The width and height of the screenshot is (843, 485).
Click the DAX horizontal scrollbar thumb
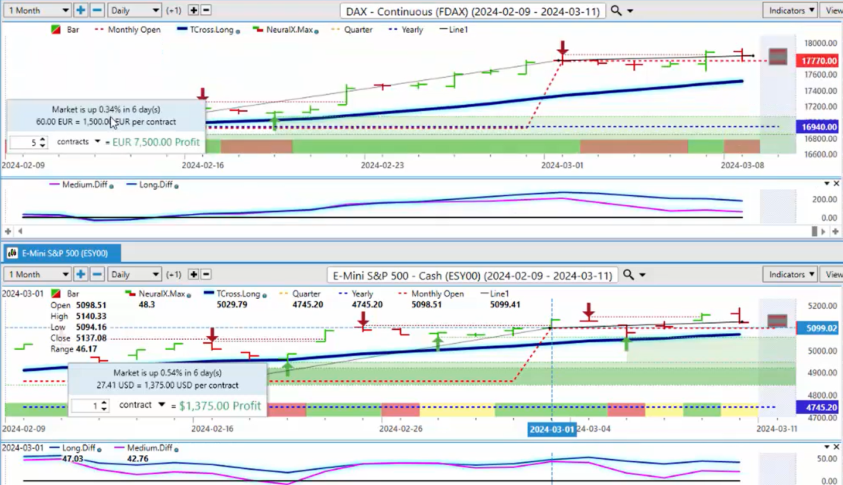815,231
